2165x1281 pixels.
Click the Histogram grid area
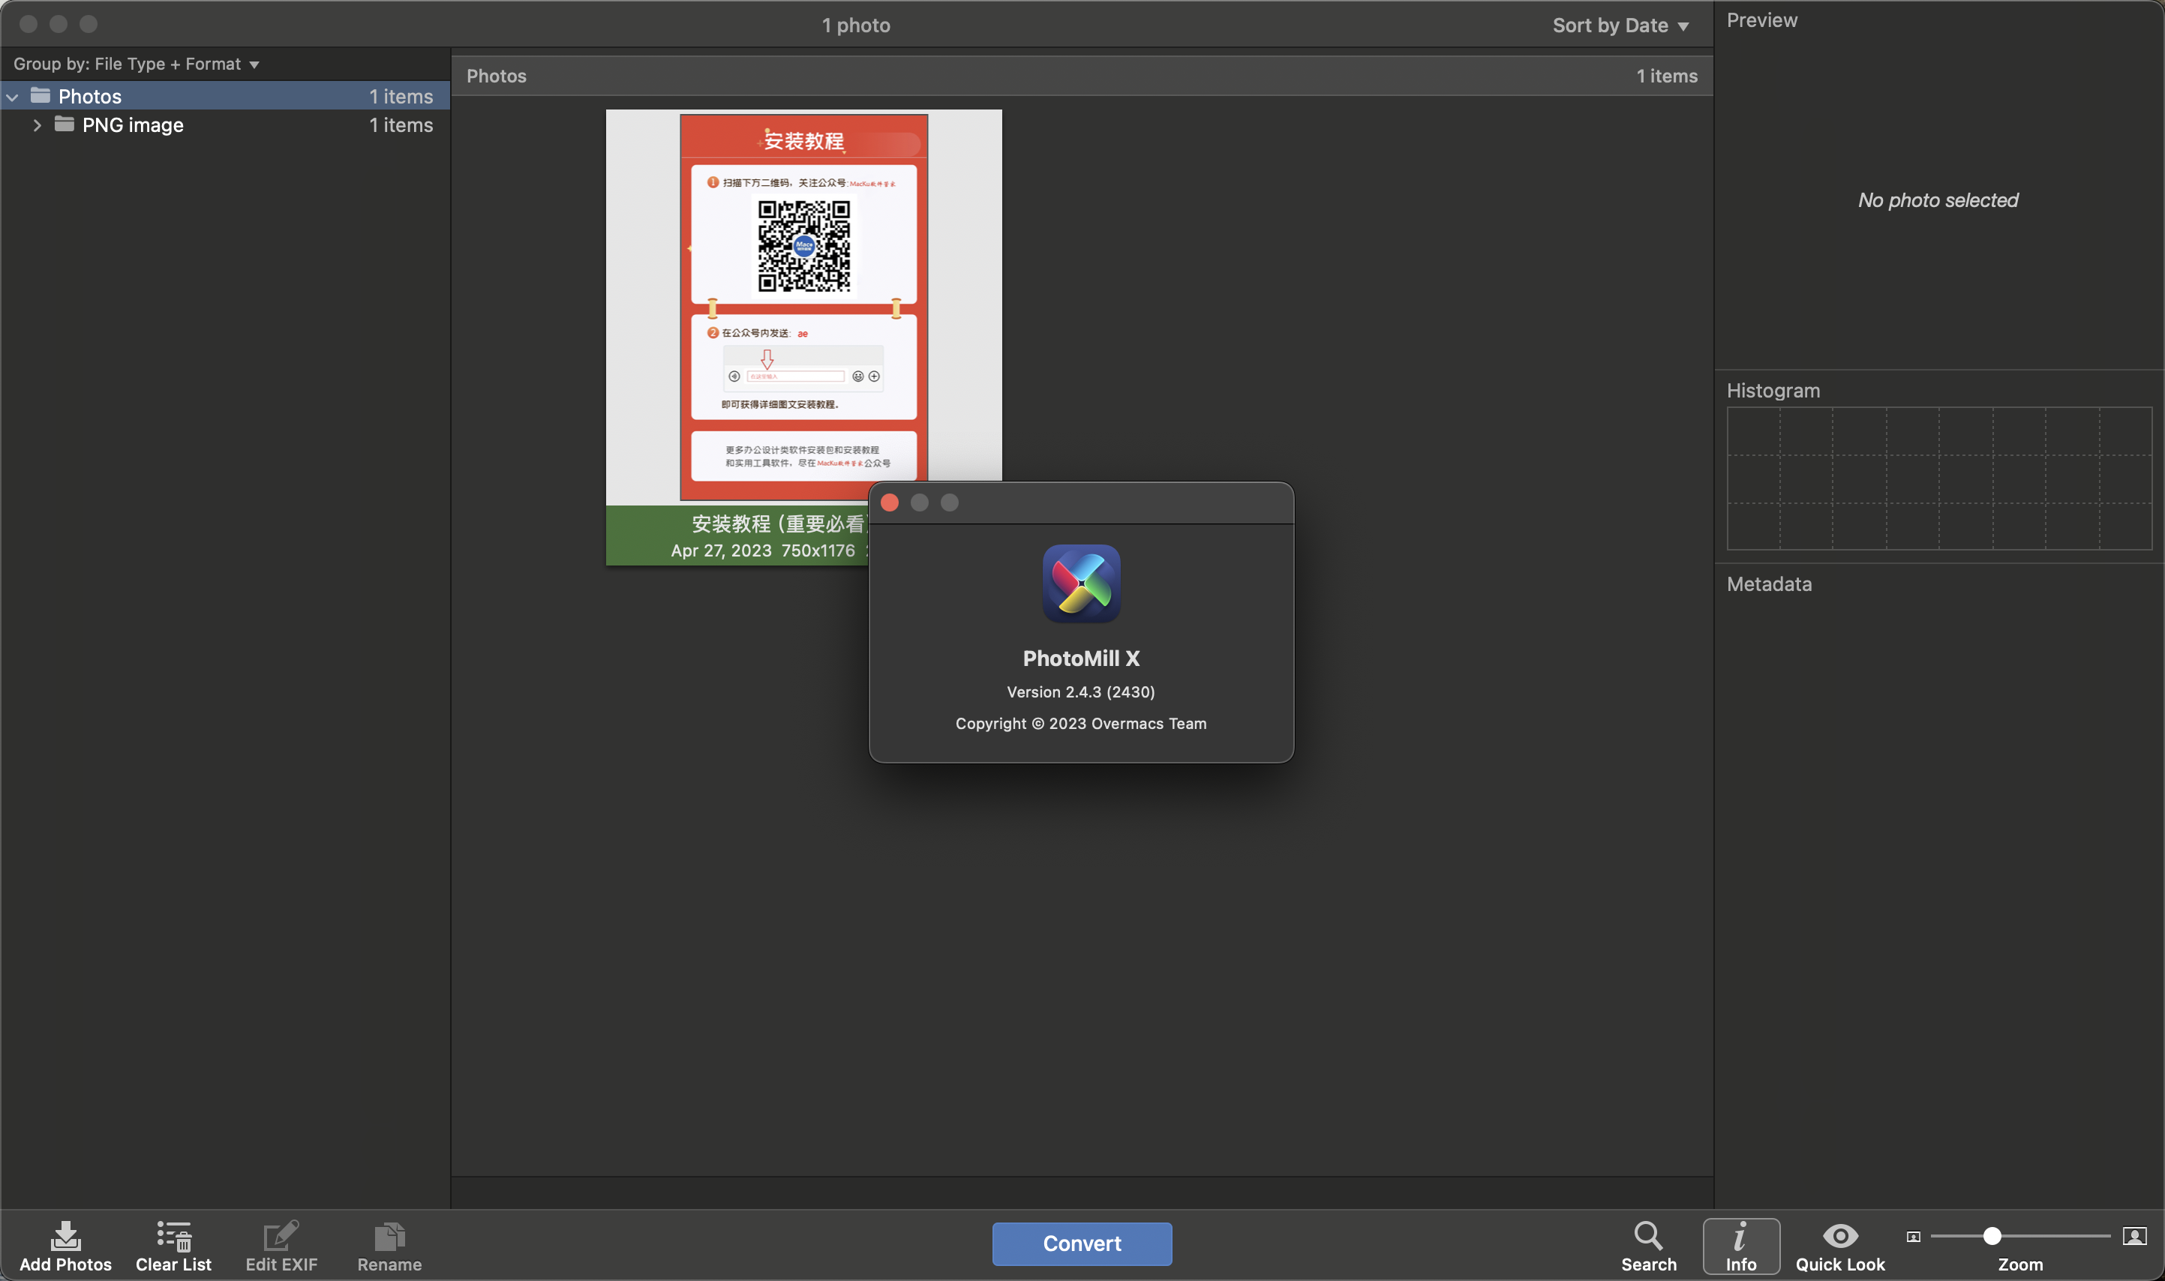click(1939, 478)
